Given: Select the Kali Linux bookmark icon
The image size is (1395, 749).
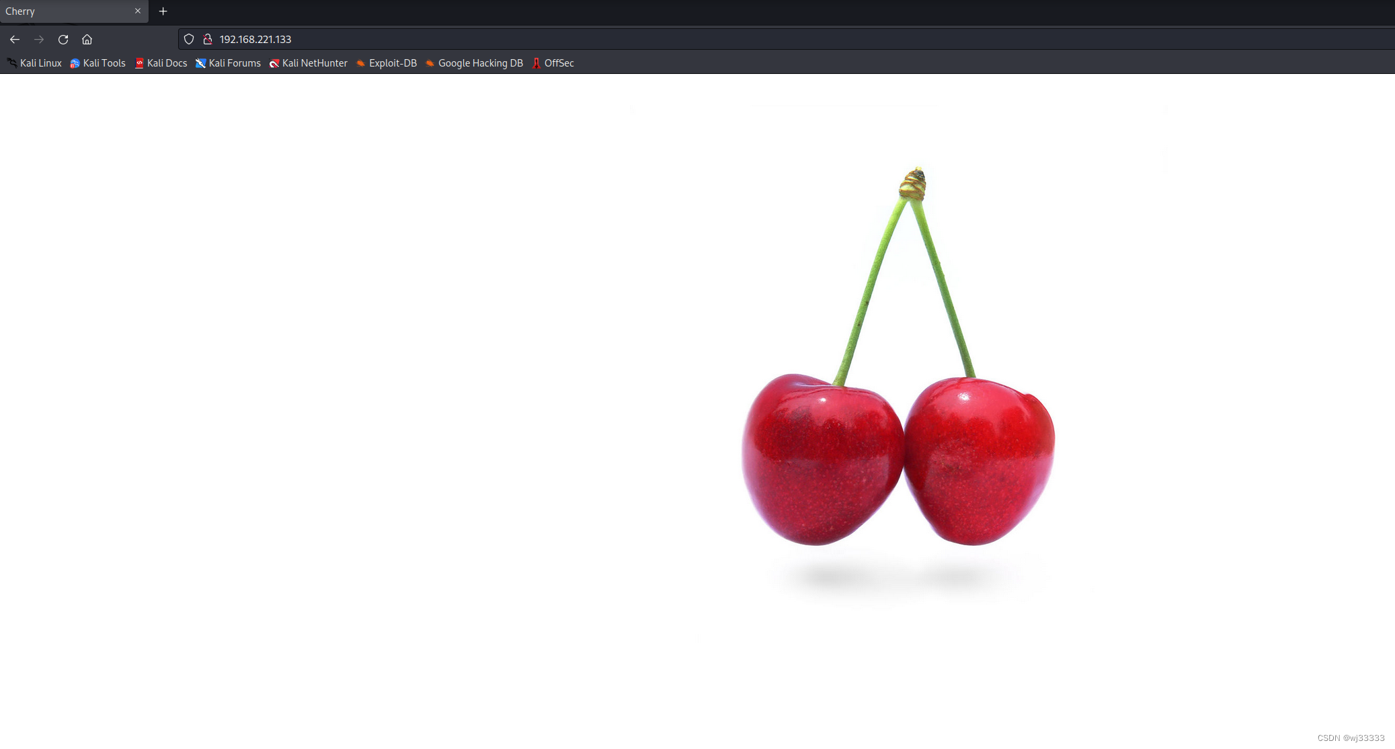Looking at the screenshot, I should point(11,63).
